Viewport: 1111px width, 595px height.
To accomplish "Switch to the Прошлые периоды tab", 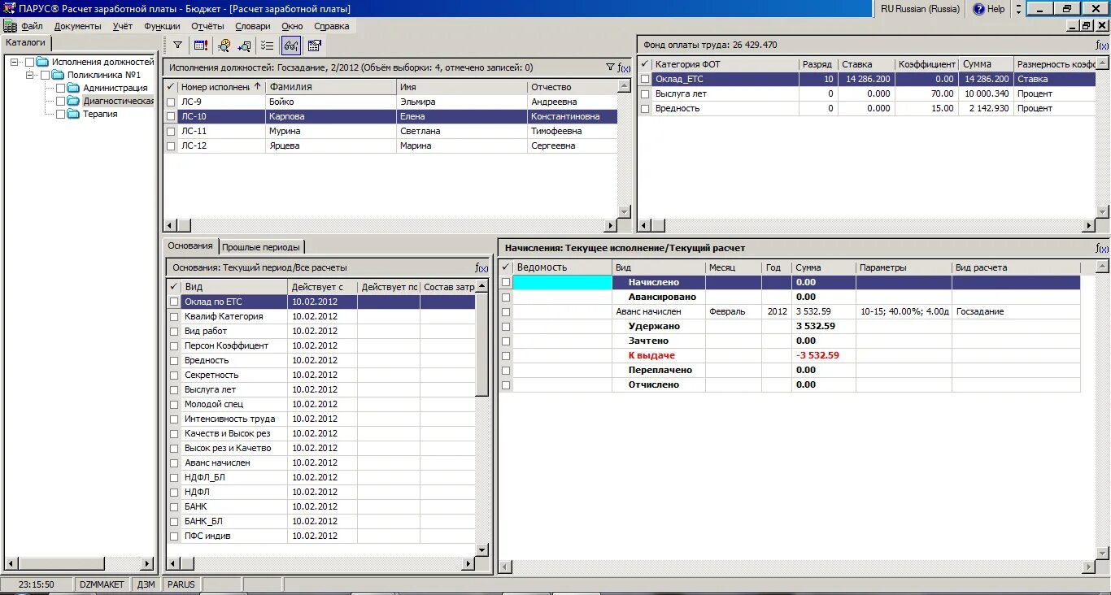I will click(x=261, y=247).
